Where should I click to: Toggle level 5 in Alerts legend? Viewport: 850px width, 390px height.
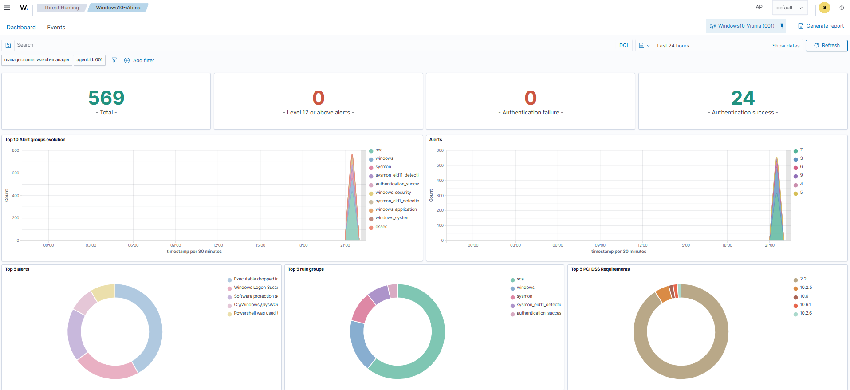(798, 193)
